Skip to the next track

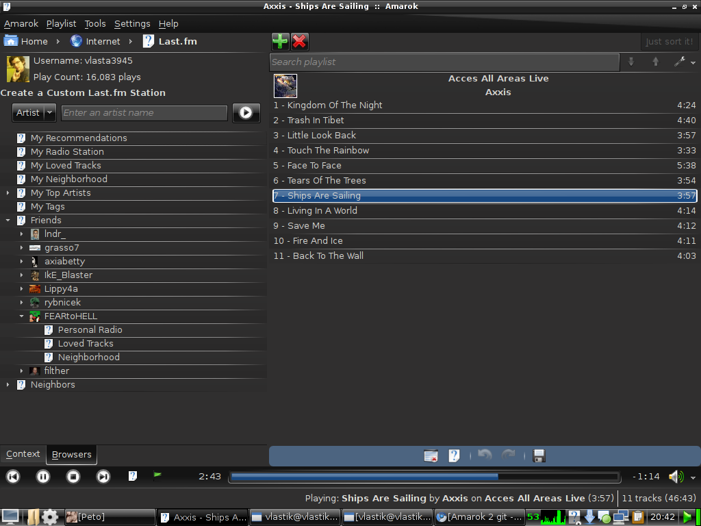tap(103, 477)
